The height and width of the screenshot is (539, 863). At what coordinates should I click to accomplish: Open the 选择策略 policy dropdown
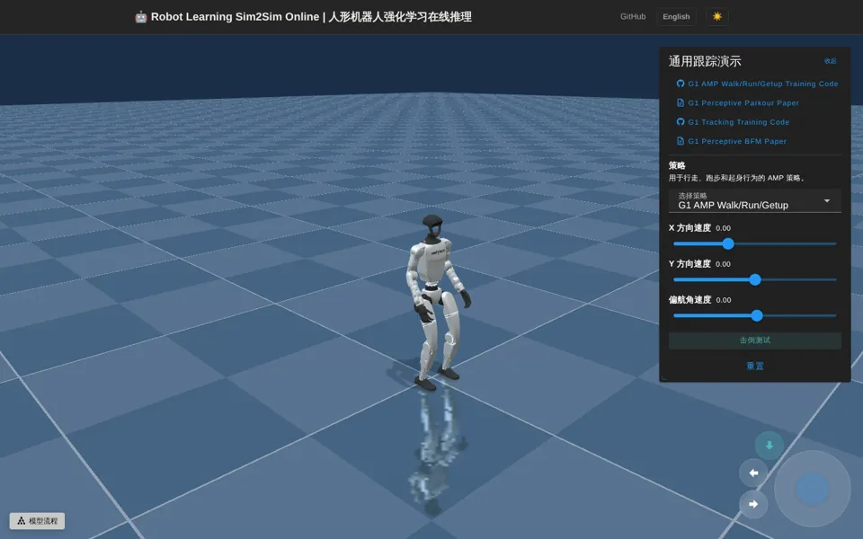[x=754, y=200]
